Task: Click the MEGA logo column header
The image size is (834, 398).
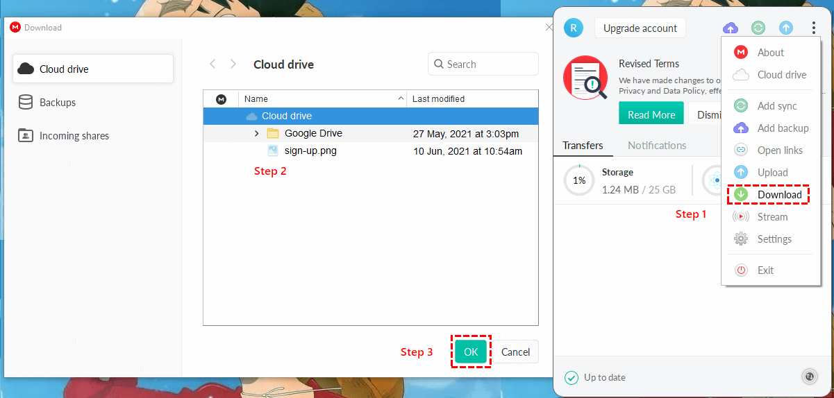Action: [221, 98]
